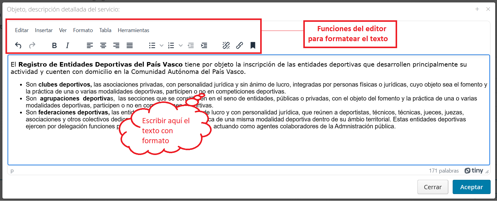Click the 'Objeto, descripción detallada del servicio:' title

[x=63, y=9]
